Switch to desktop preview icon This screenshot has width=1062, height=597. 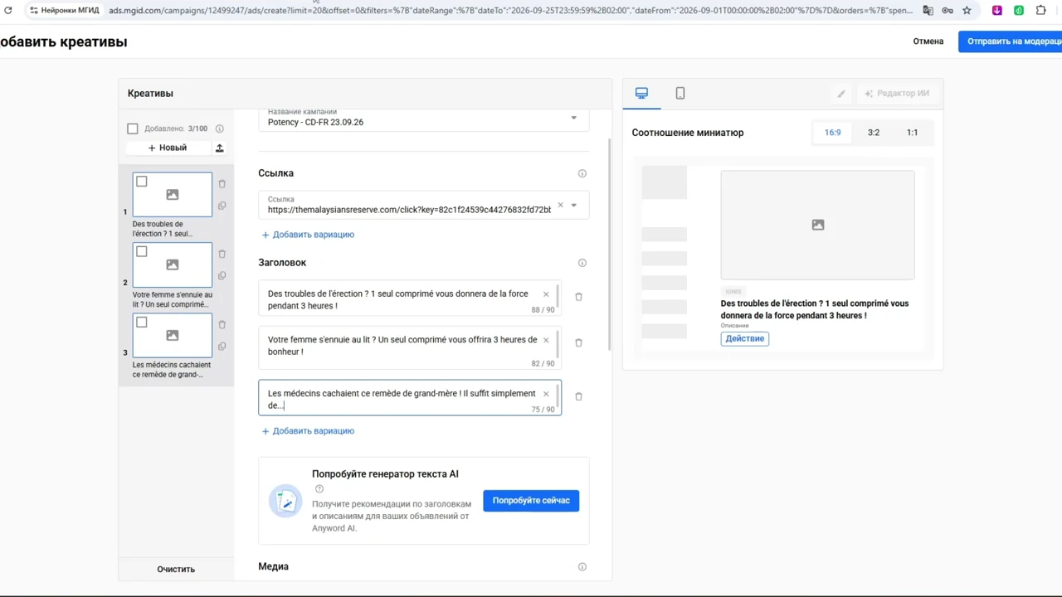tap(641, 93)
